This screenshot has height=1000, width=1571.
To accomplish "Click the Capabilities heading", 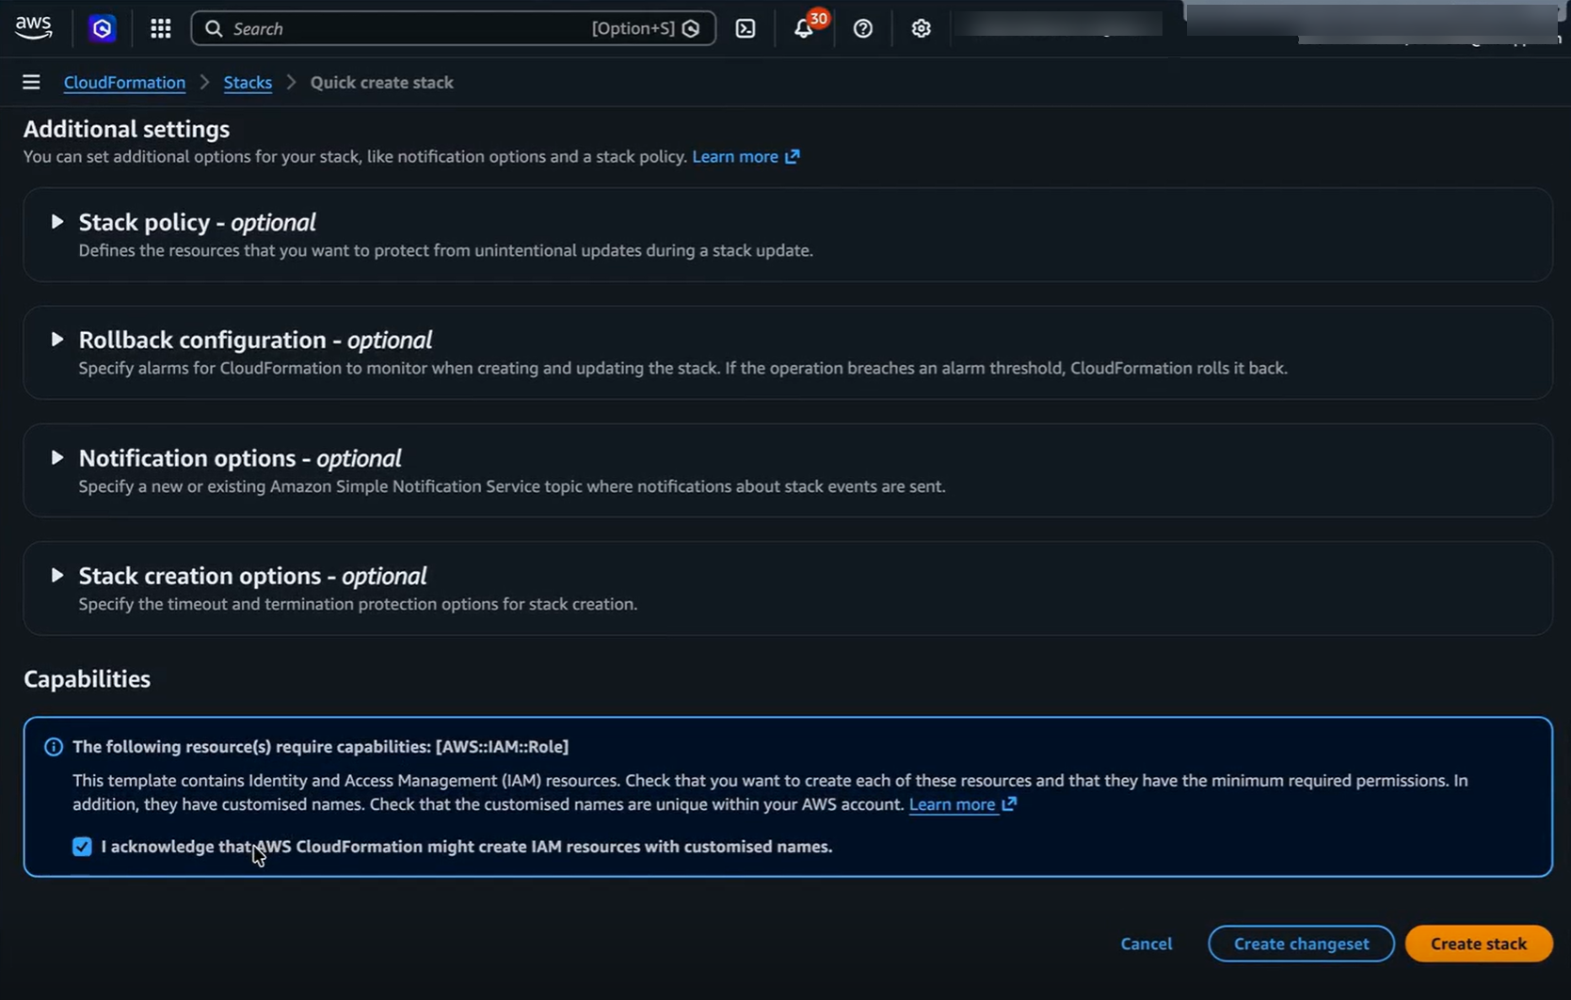I will pyautogui.click(x=87, y=679).
